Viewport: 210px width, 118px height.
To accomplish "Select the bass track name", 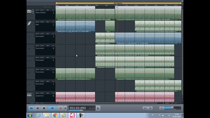I will point(37,25).
